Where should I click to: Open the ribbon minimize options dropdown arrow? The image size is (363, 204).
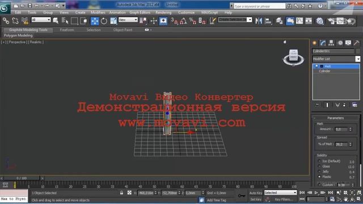(x=151, y=30)
